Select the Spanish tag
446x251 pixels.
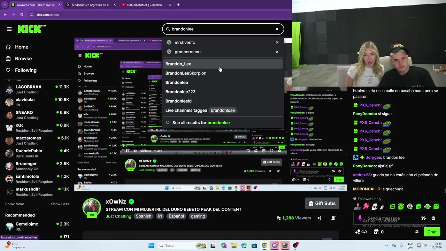click(x=144, y=216)
